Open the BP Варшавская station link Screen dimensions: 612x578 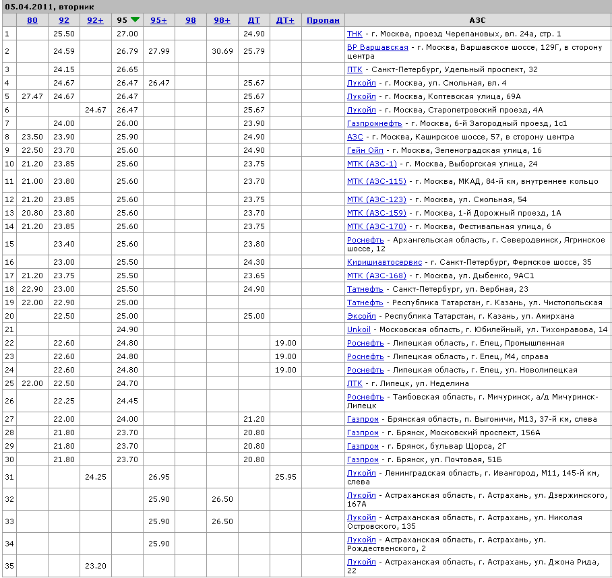click(x=378, y=47)
